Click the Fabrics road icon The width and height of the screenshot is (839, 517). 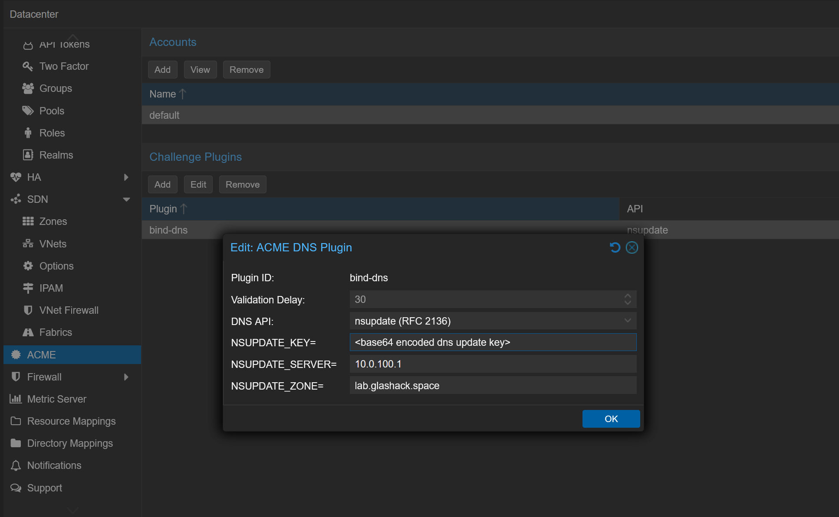click(x=28, y=332)
